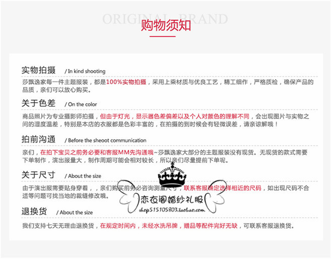Click the 莎飘逸家每一件主题服装 text
This screenshot has height=259, width=331.
pyautogui.click(x=55, y=82)
